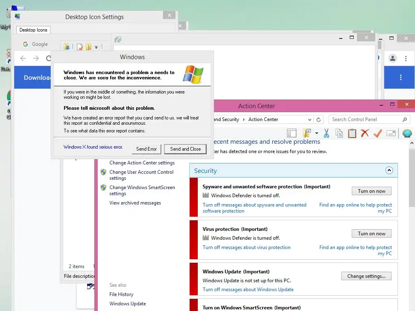Open the browser three-dot menu beside the avatar

click(406, 58)
